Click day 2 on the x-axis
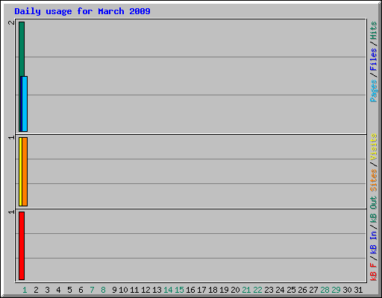 coord(36,290)
